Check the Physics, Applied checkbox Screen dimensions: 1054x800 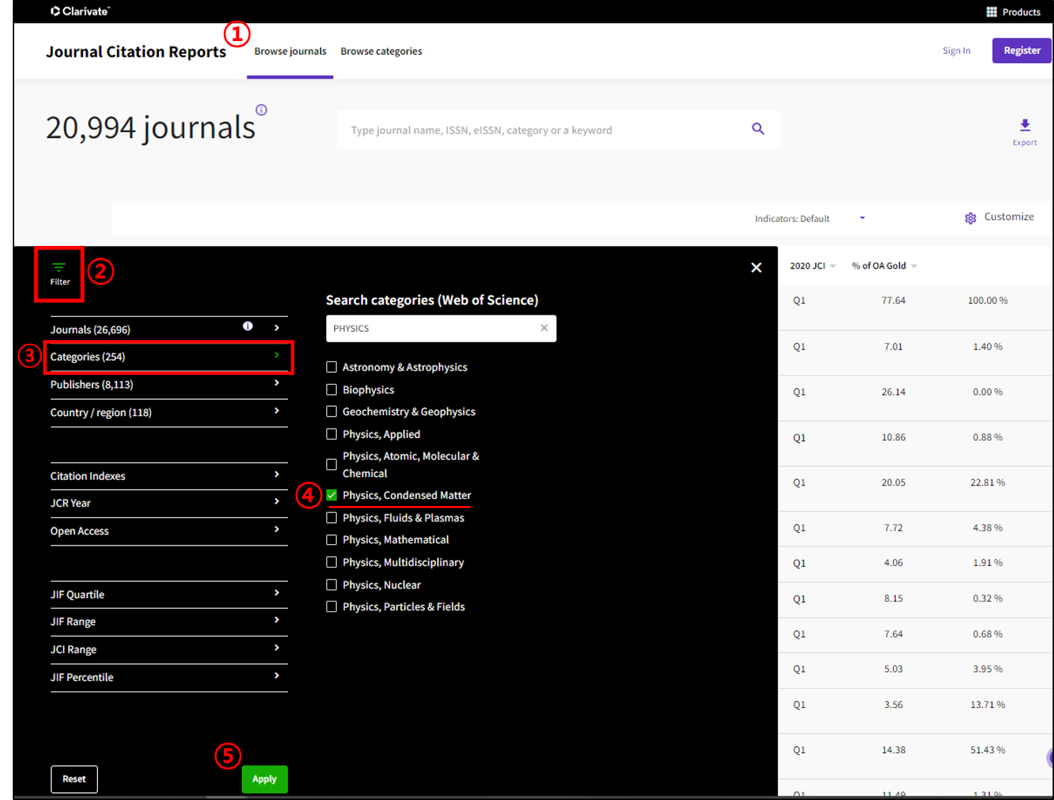tap(331, 434)
